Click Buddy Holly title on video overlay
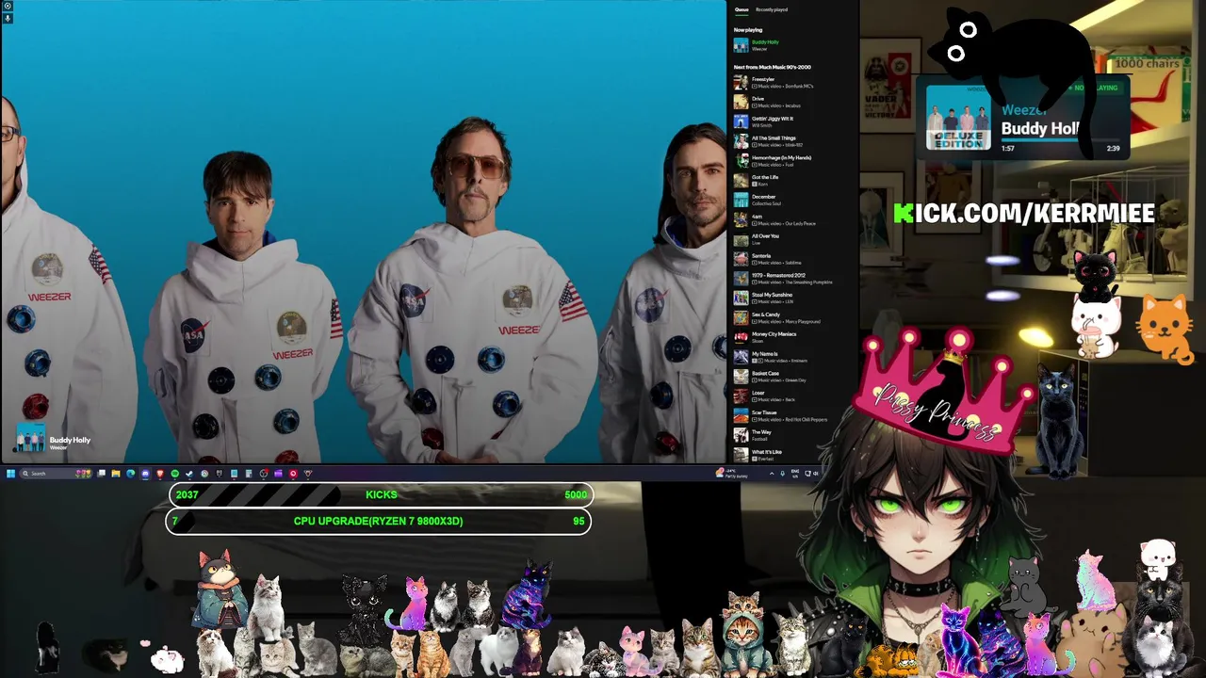The width and height of the screenshot is (1206, 678). point(70,440)
